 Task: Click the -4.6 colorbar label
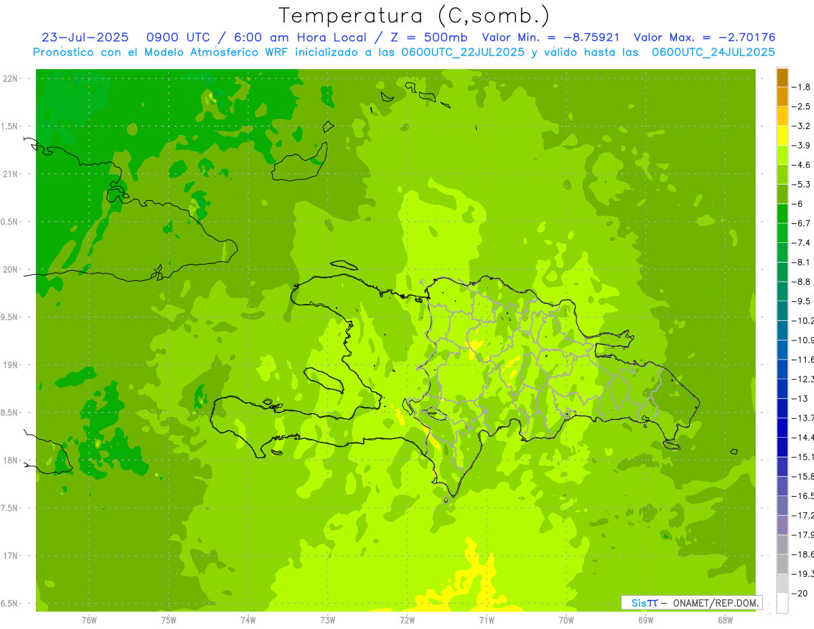[x=800, y=165]
